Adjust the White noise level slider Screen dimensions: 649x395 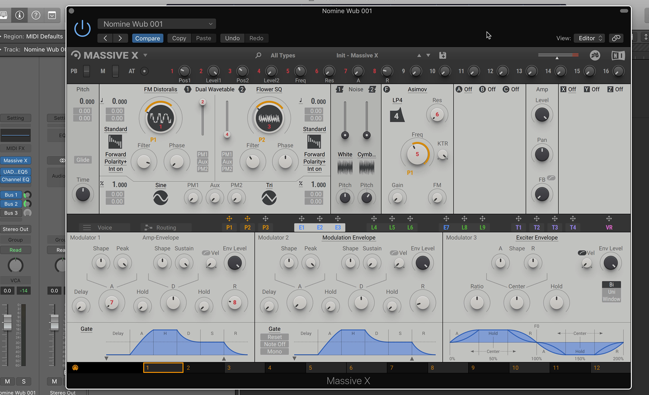pyautogui.click(x=345, y=135)
